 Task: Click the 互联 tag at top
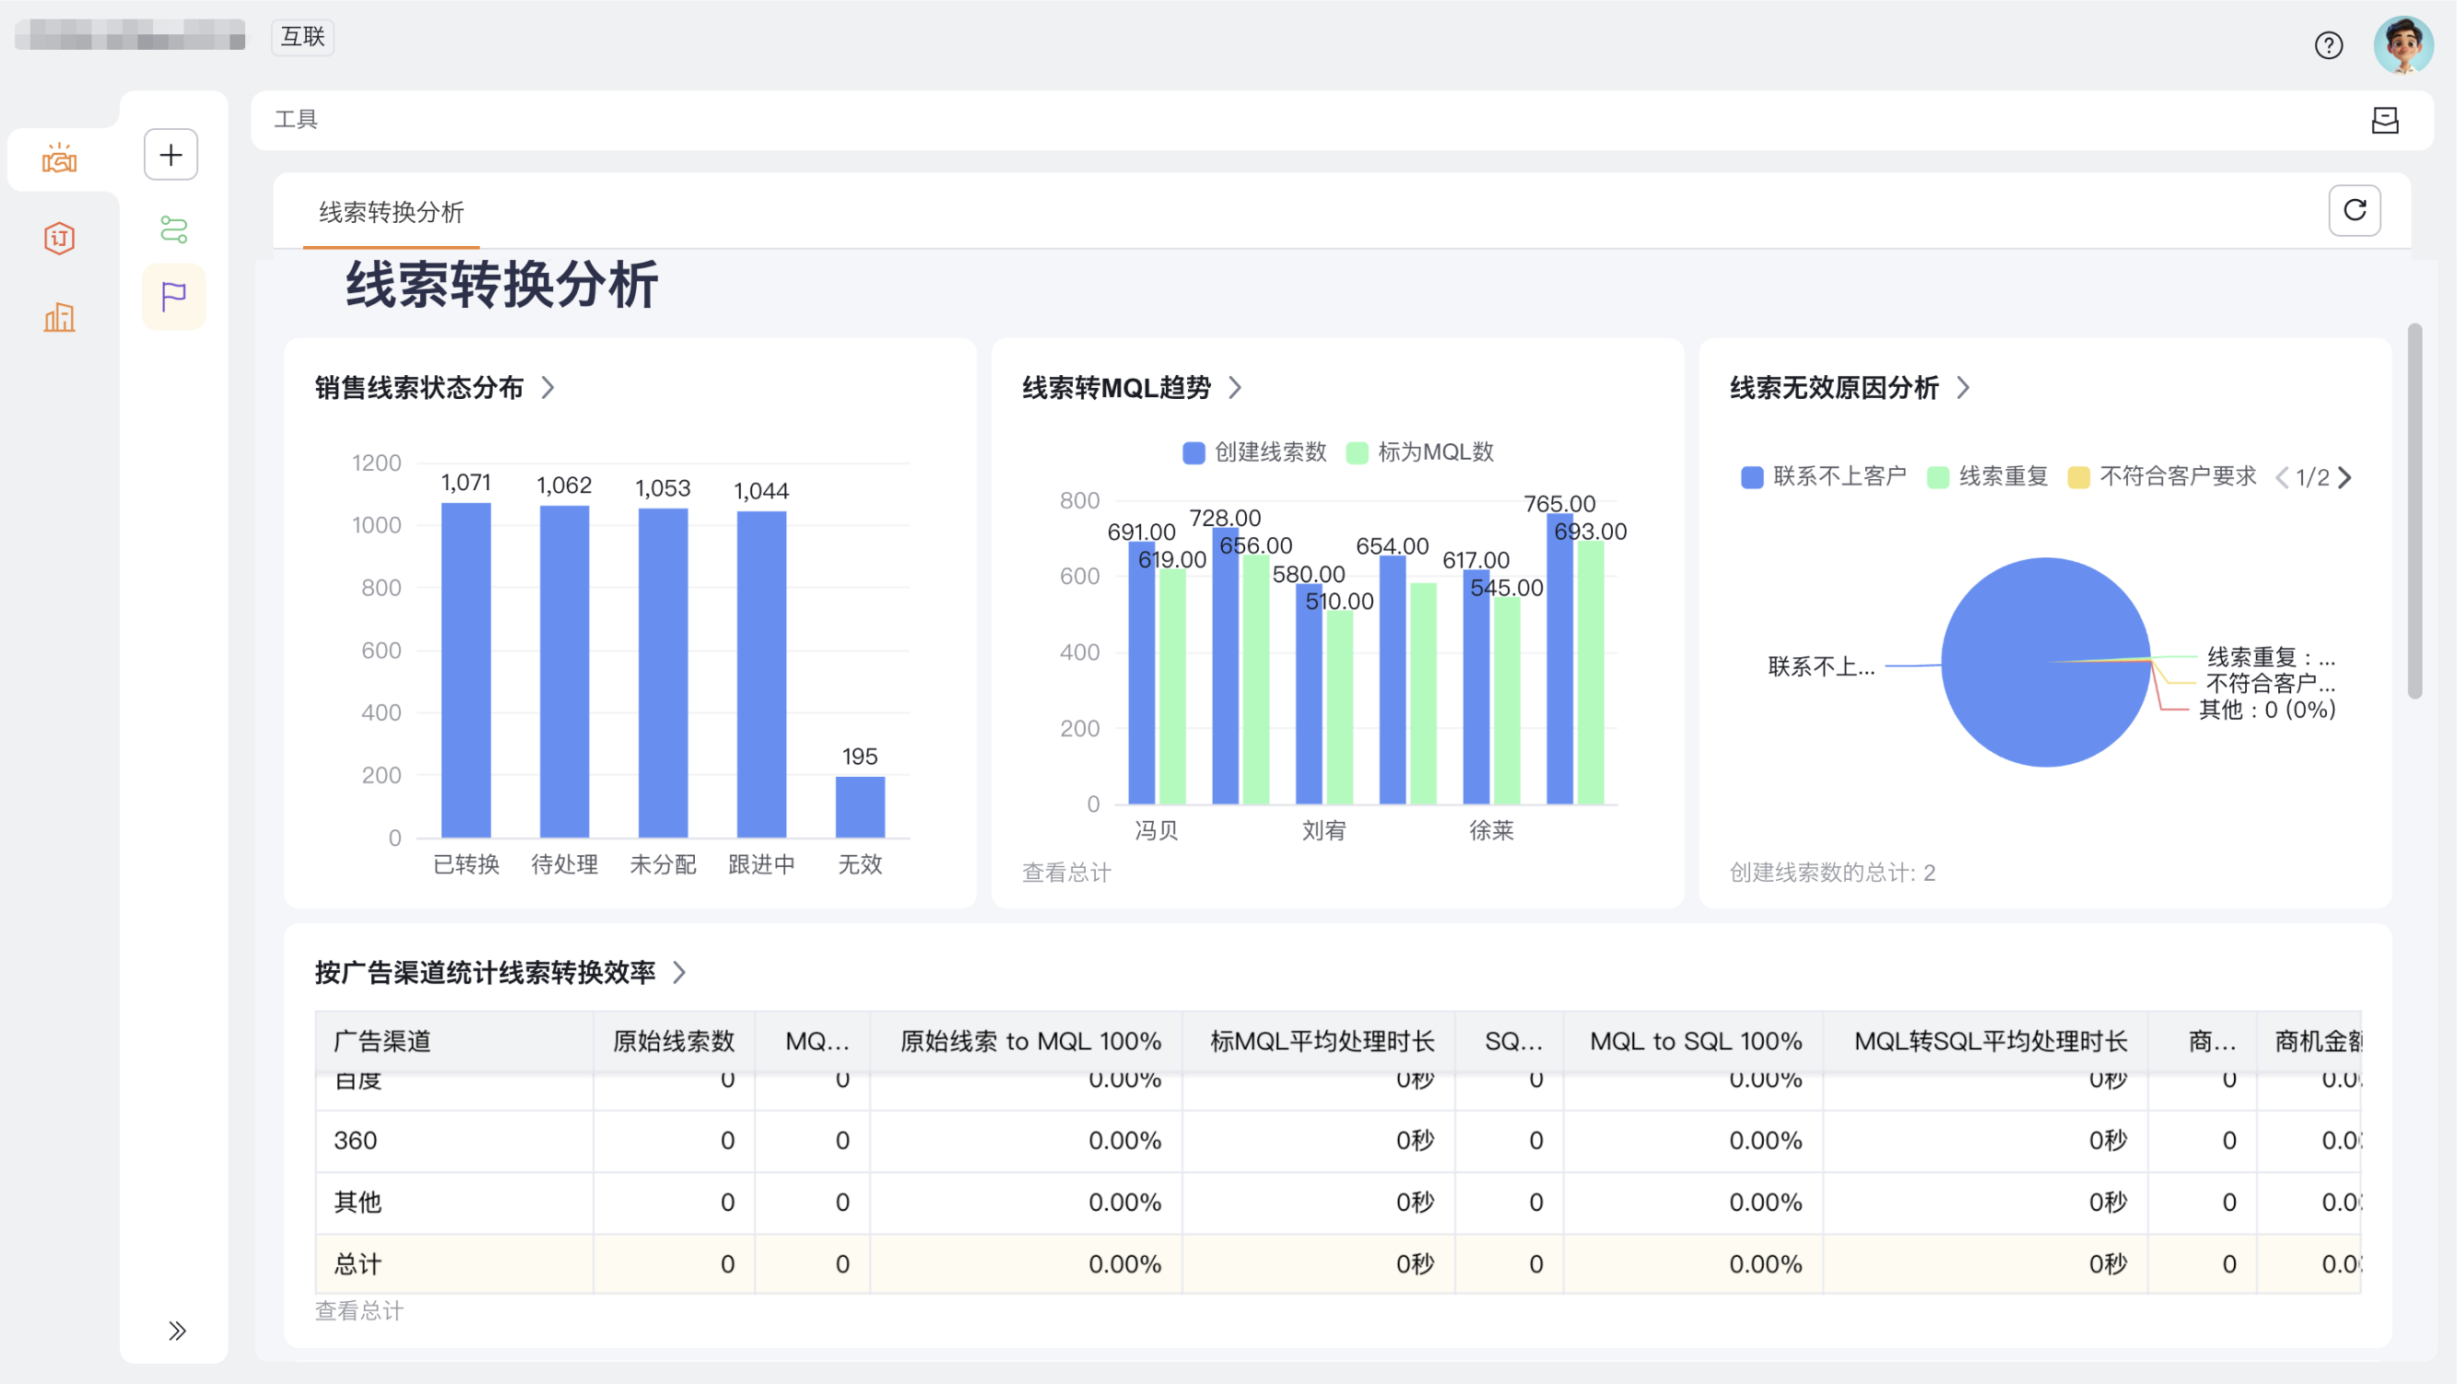coord(302,36)
